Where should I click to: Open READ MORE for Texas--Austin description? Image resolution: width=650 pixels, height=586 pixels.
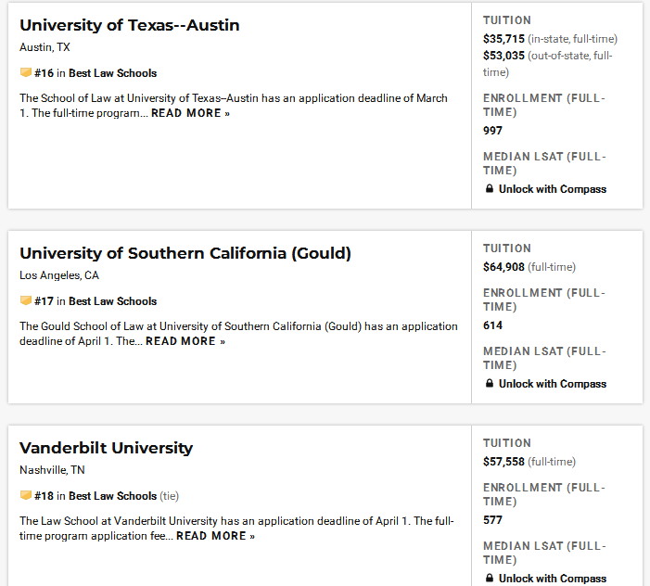click(x=190, y=113)
